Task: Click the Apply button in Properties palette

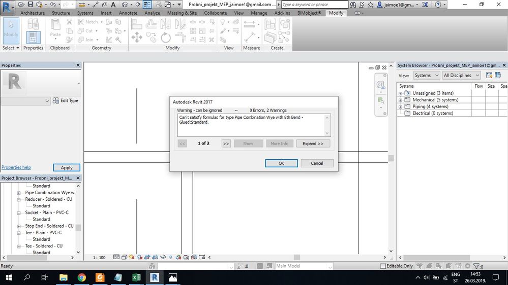Action: (67, 167)
